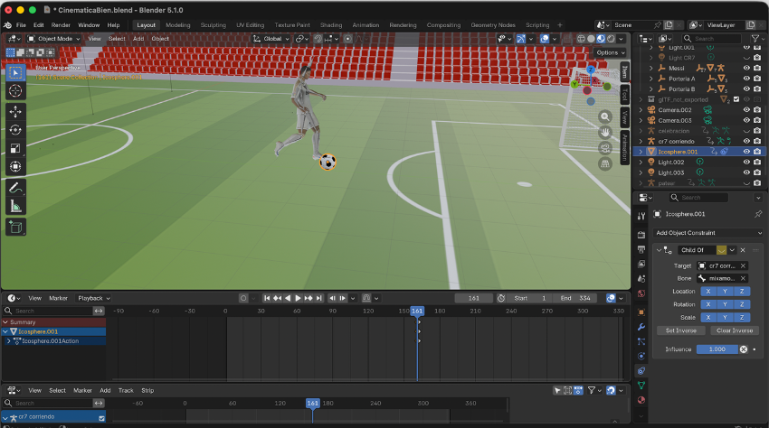Select the Scale tool

[x=15, y=148]
